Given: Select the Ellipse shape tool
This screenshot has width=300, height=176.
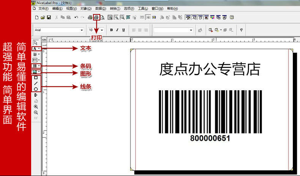Looking at the screenshot, I should click(x=36, y=89).
